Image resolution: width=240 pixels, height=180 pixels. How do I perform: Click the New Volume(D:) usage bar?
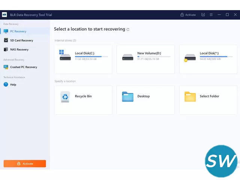tap(154, 57)
